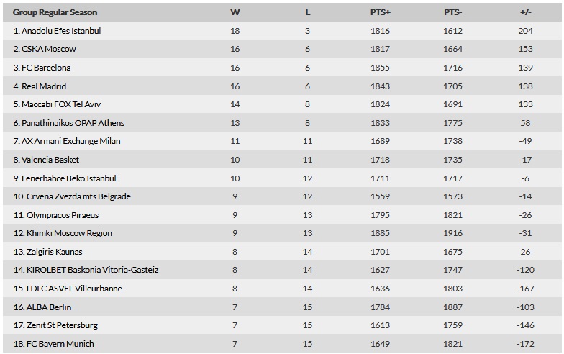Viewport: 564px width, 354px height.
Task: Click the +/- column header
Action: 525,12
